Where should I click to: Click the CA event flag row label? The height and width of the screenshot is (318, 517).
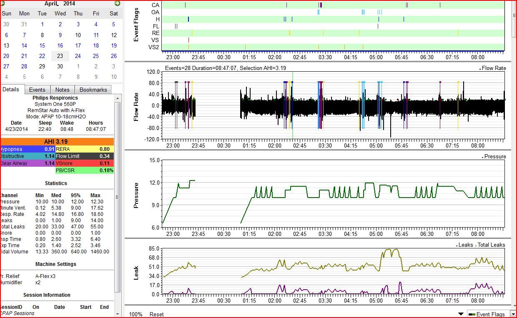pos(155,5)
